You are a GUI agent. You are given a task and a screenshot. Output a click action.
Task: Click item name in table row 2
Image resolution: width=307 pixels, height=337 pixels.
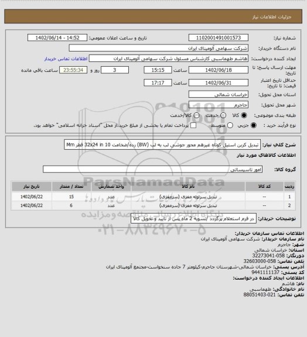coord(188,205)
